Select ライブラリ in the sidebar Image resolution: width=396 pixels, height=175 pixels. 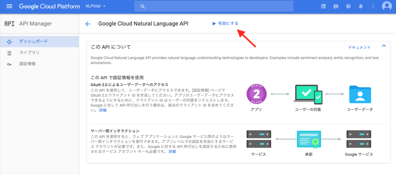tap(39, 53)
